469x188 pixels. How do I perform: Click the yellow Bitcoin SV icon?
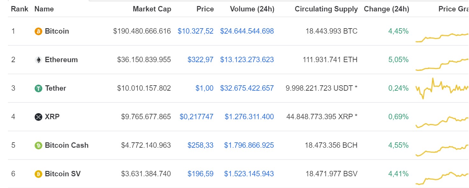click(38, 174)
